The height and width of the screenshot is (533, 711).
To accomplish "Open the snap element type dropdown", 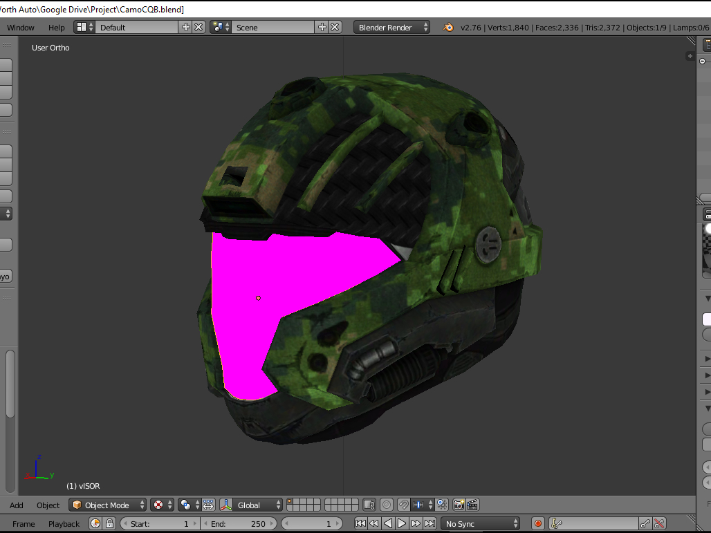I will pyautogui.click(x=422, y=505).
